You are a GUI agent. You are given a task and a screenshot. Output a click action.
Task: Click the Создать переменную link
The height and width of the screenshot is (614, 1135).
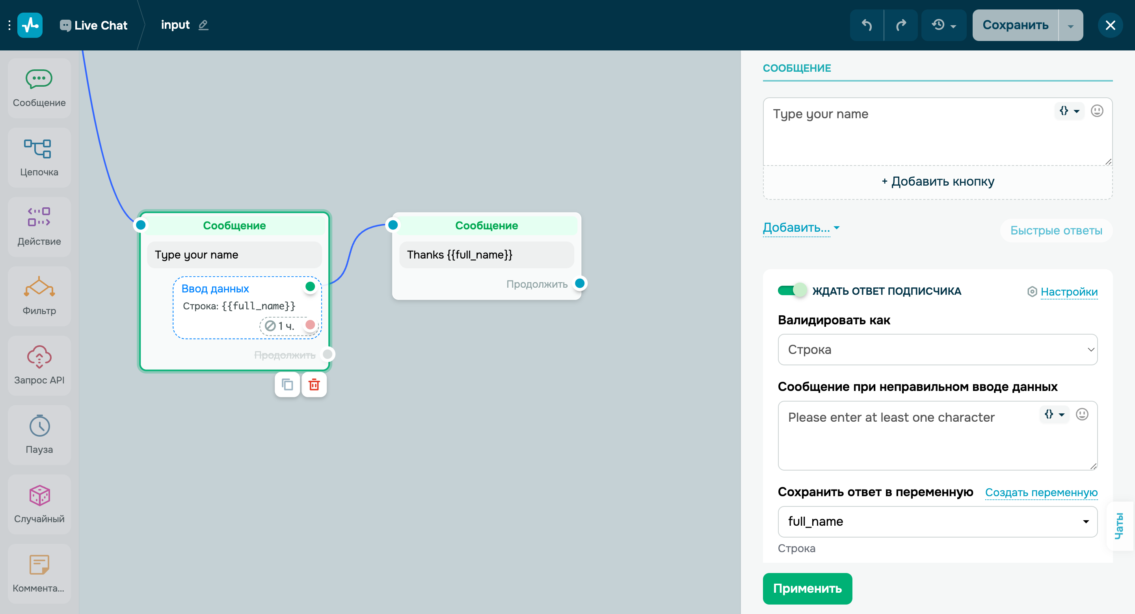tap(1041, 493)
